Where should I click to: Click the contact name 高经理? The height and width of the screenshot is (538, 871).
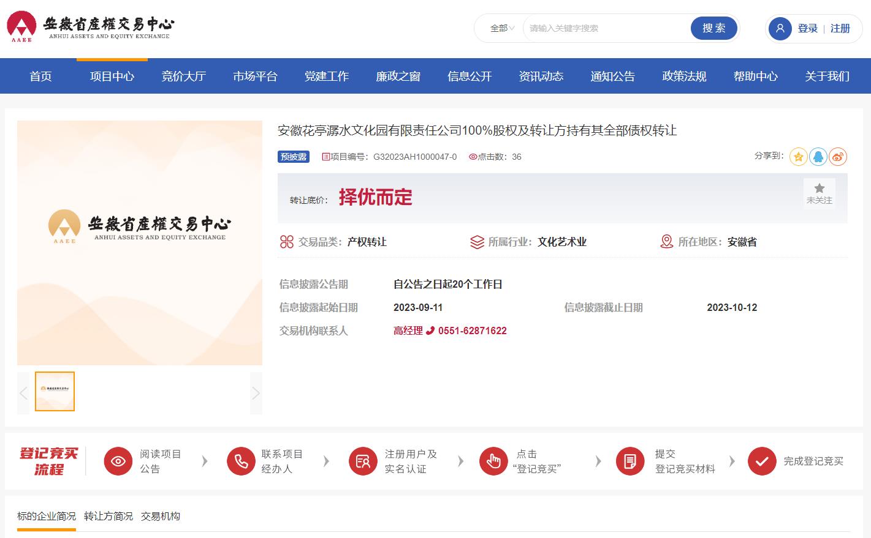(408, 331)
